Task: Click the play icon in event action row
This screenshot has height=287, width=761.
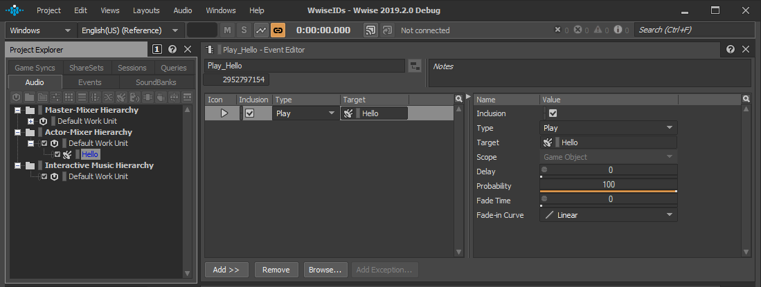Action: [224, 113]
